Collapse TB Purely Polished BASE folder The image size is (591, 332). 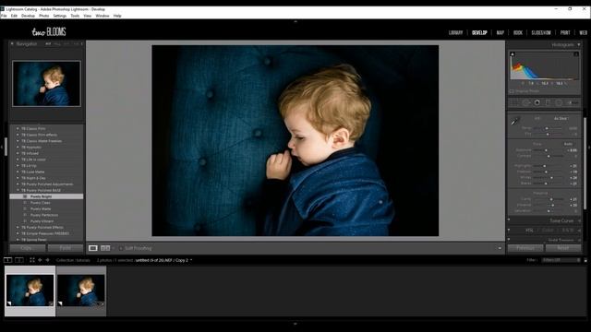click(18, 190)
